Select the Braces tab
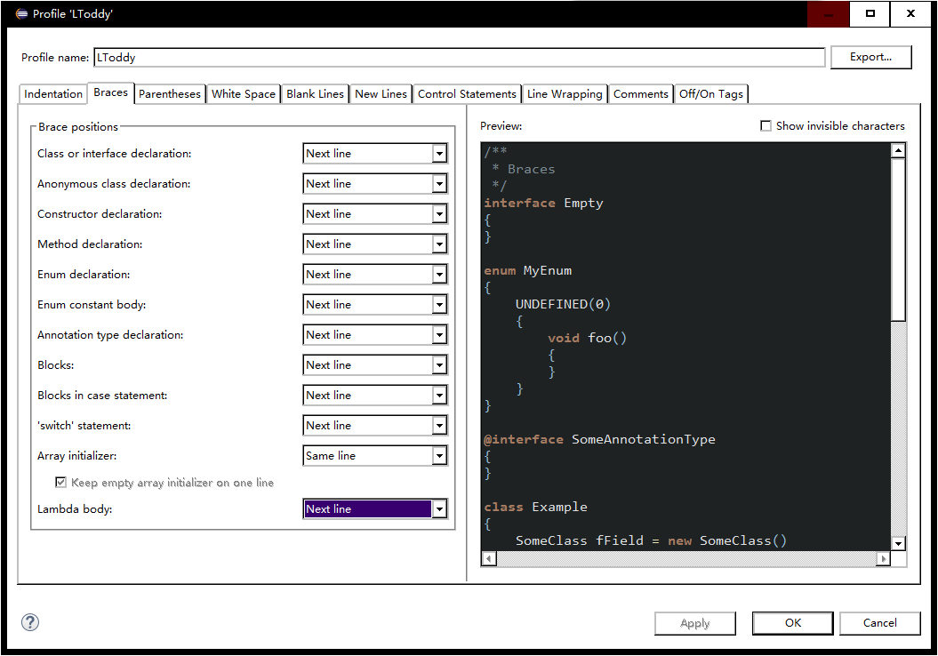Viewport: 938px width, 656px height. (x=110, y=92)
